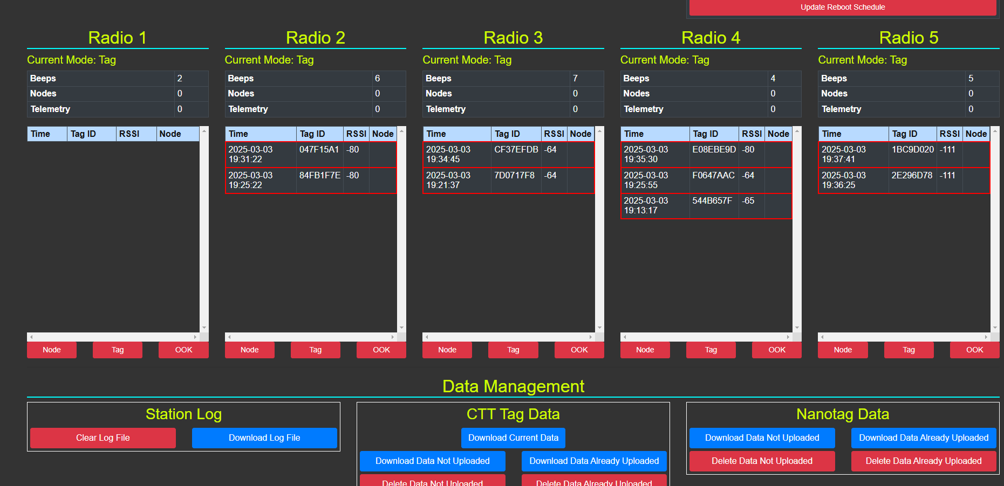
Task: Download CTT Tag data already uploaded
Action: click(x=594, y=461)
